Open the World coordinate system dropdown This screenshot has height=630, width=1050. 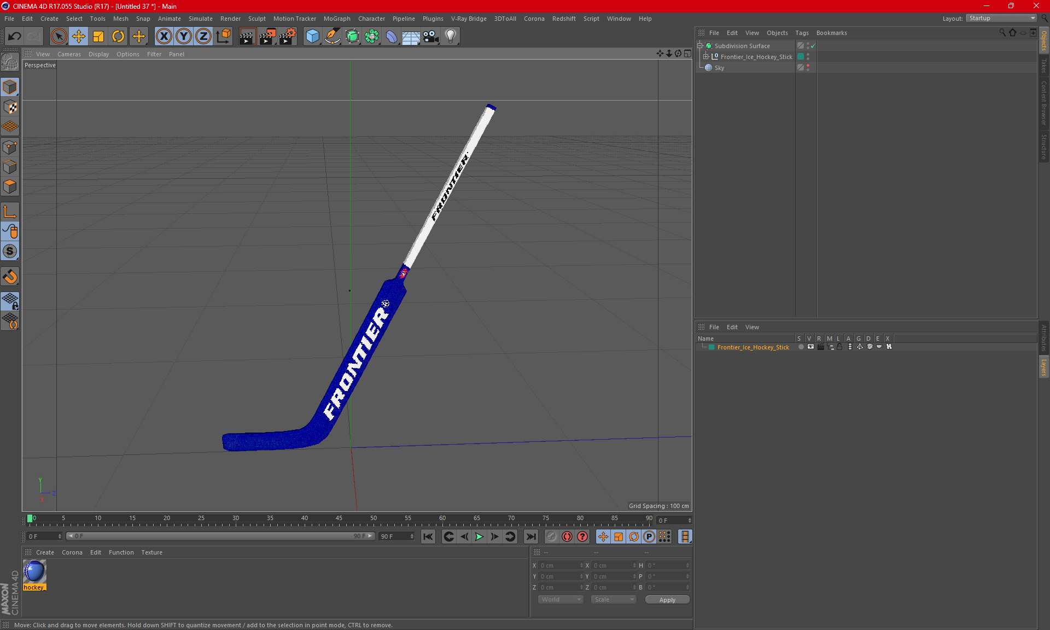561,599
